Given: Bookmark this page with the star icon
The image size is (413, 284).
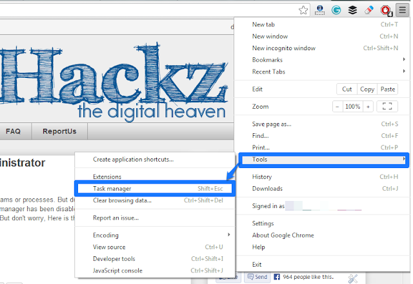Looking at the screenshot, I should tap(303, 10).
